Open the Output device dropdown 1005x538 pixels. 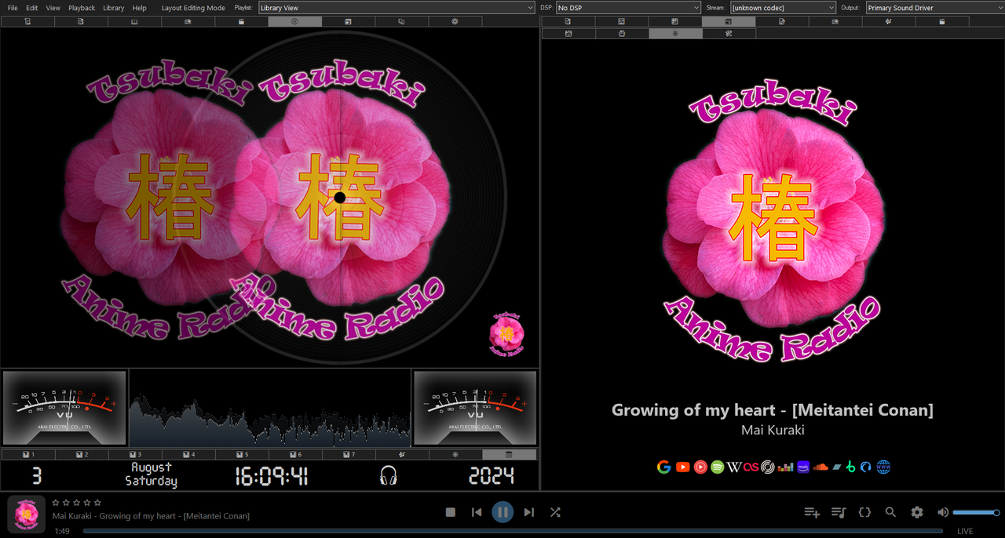[934, 8]
